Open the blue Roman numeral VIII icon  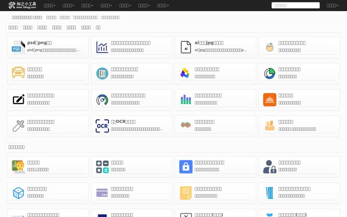click(269, 193)
